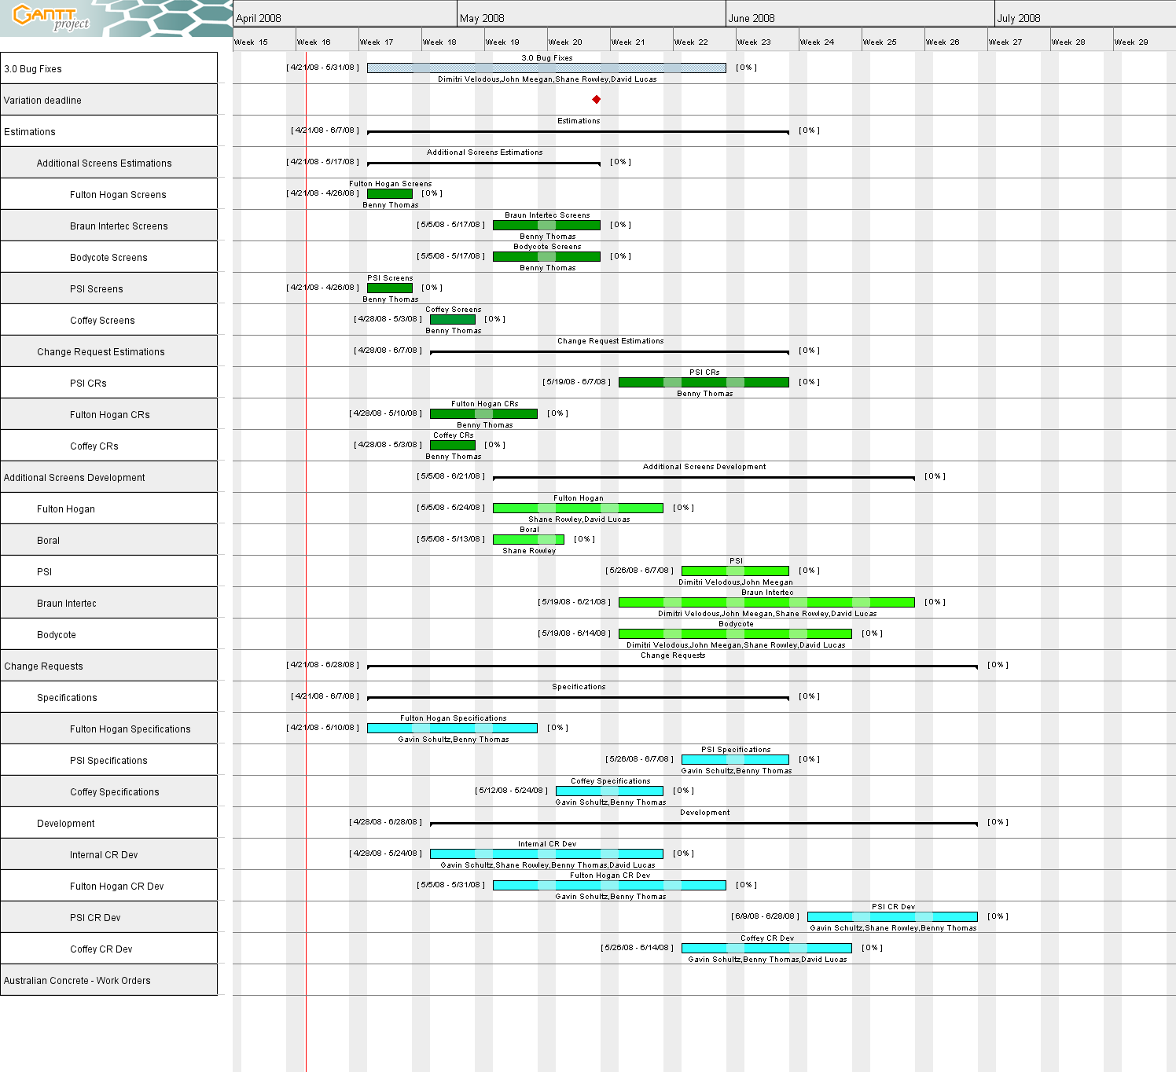
Task: Select the bright green Bodycote development bar
Action: [735, 634]
